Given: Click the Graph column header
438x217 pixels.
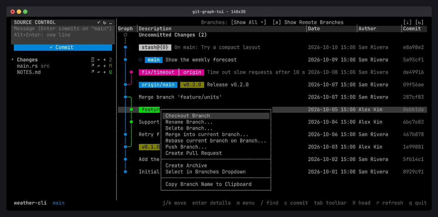Looking at the screenshot, I should pyautogui.click(x=127, y=29).
